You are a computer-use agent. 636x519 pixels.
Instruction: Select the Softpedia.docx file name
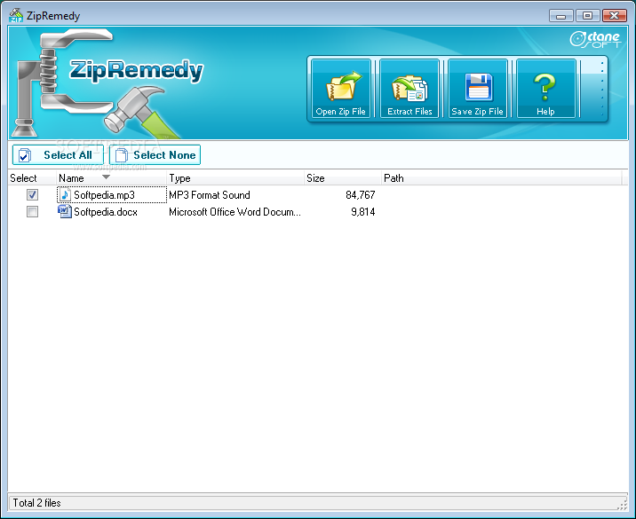(x=106, y=212)
